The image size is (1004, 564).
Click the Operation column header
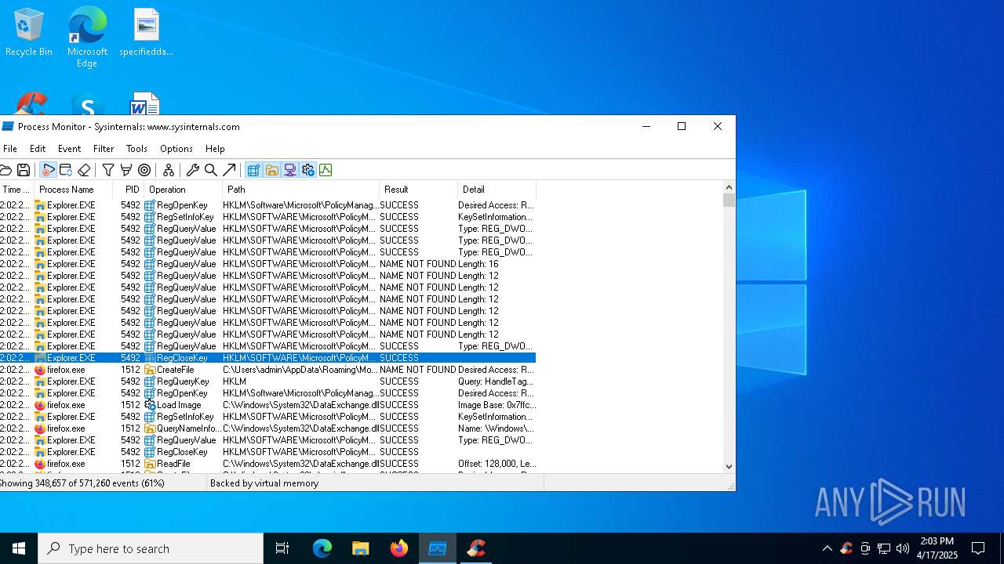(x=184, y=190)
